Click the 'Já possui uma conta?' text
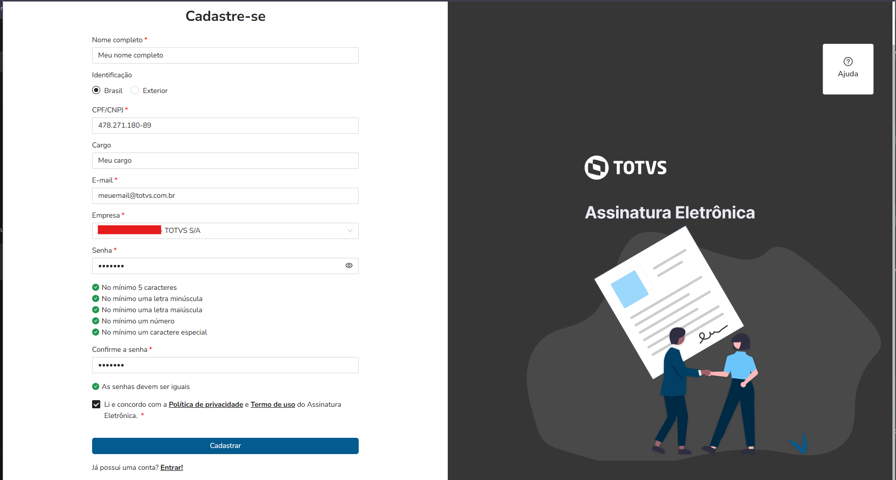The width and height of the screenshot is (896, 480). point(125,467)
